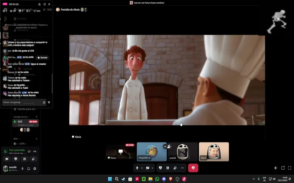
Task: Open comment filter funnel icon
Action: tap(49, 102)
